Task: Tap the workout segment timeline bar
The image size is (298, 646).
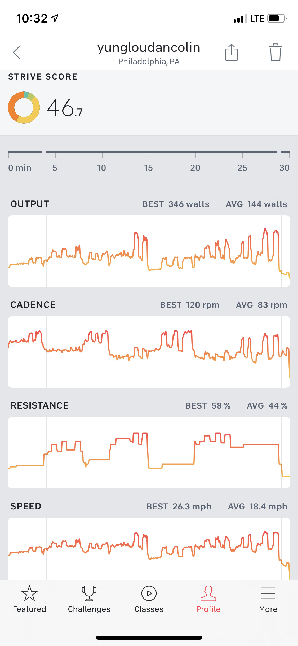Action: [x=162, y=152]
